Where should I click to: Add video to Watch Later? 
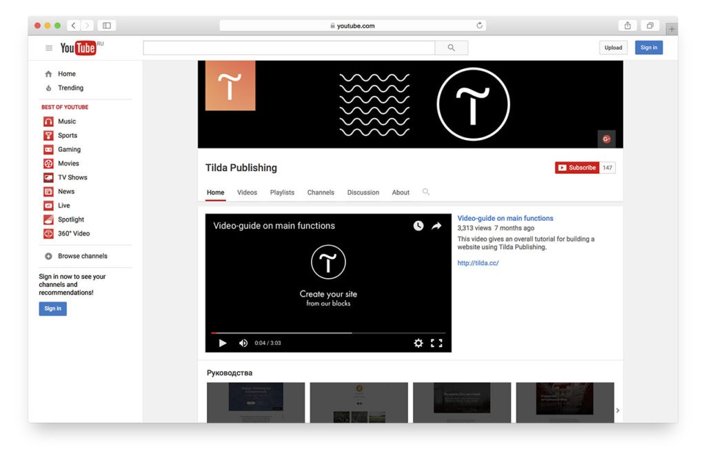(418, 226)
